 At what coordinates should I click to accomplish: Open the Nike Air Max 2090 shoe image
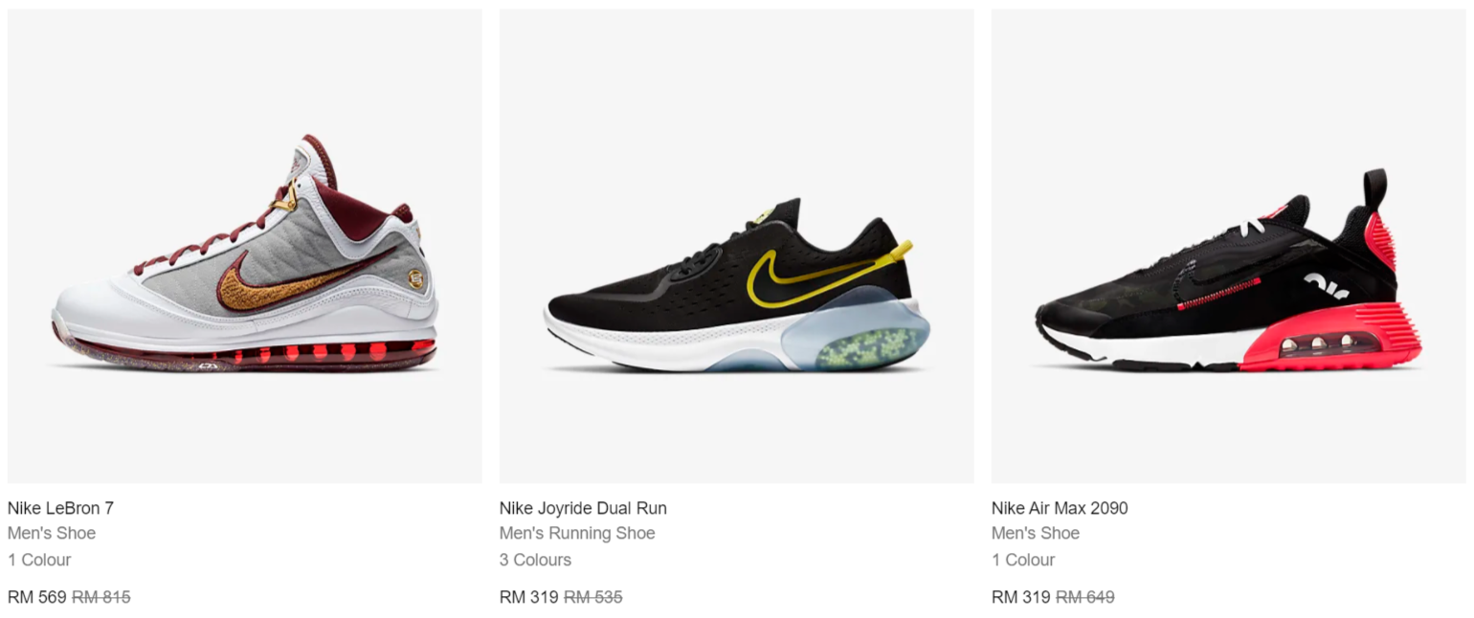pyautogui.click(x=1228, y=246)
